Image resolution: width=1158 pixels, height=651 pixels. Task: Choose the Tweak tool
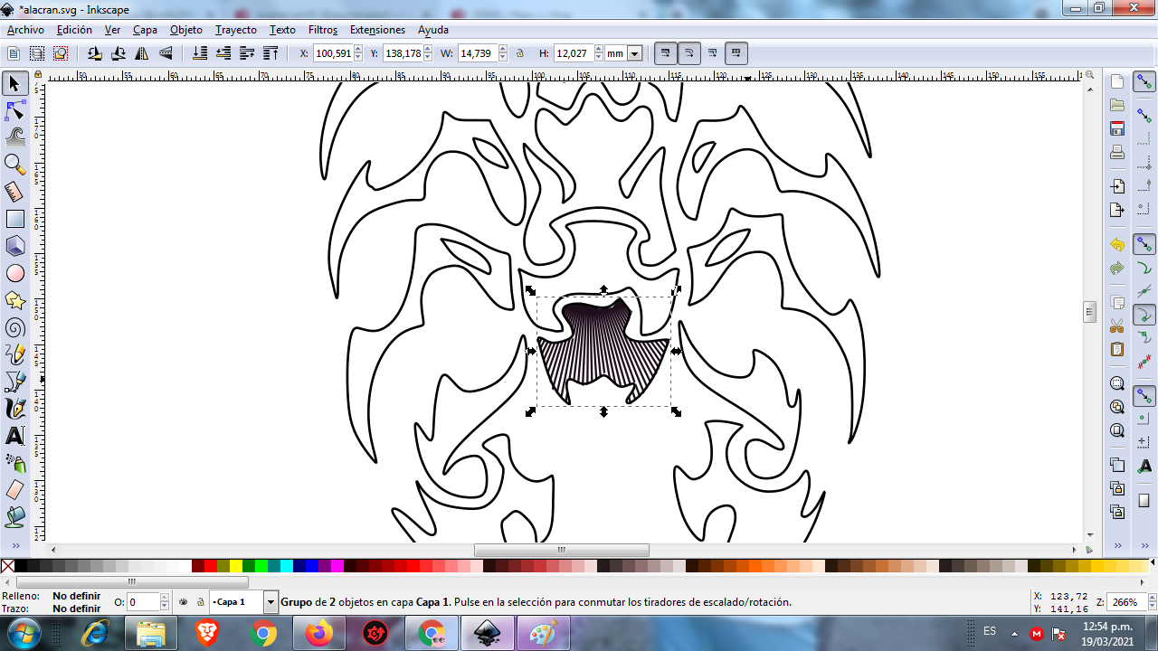pyautogui.click(x=14, y=137)
